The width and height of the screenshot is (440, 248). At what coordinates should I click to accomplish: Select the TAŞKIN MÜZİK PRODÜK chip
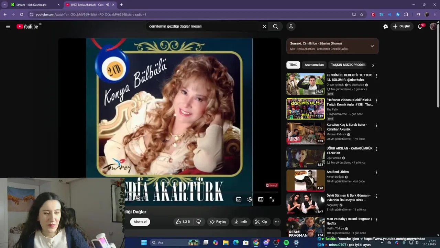(x=348, y=65)
